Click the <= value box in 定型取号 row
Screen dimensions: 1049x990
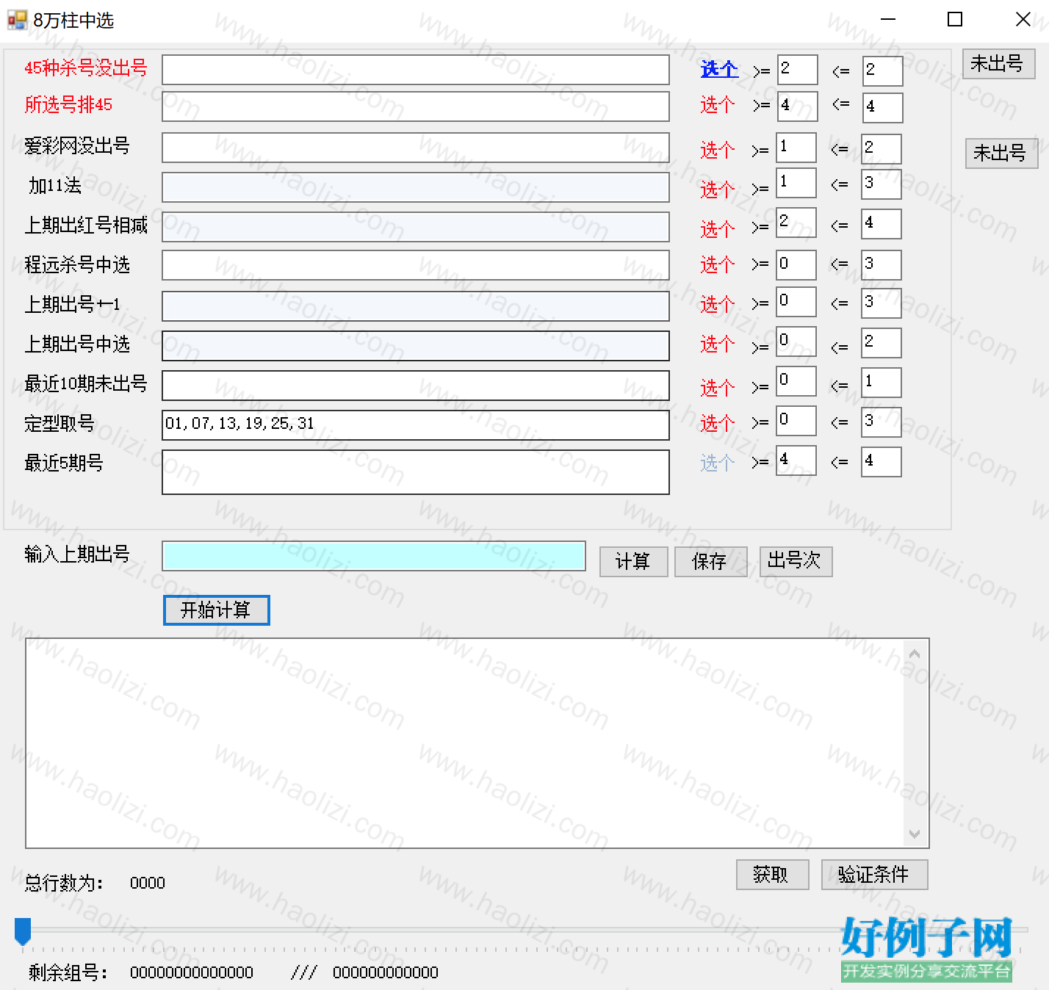(882, 422)
